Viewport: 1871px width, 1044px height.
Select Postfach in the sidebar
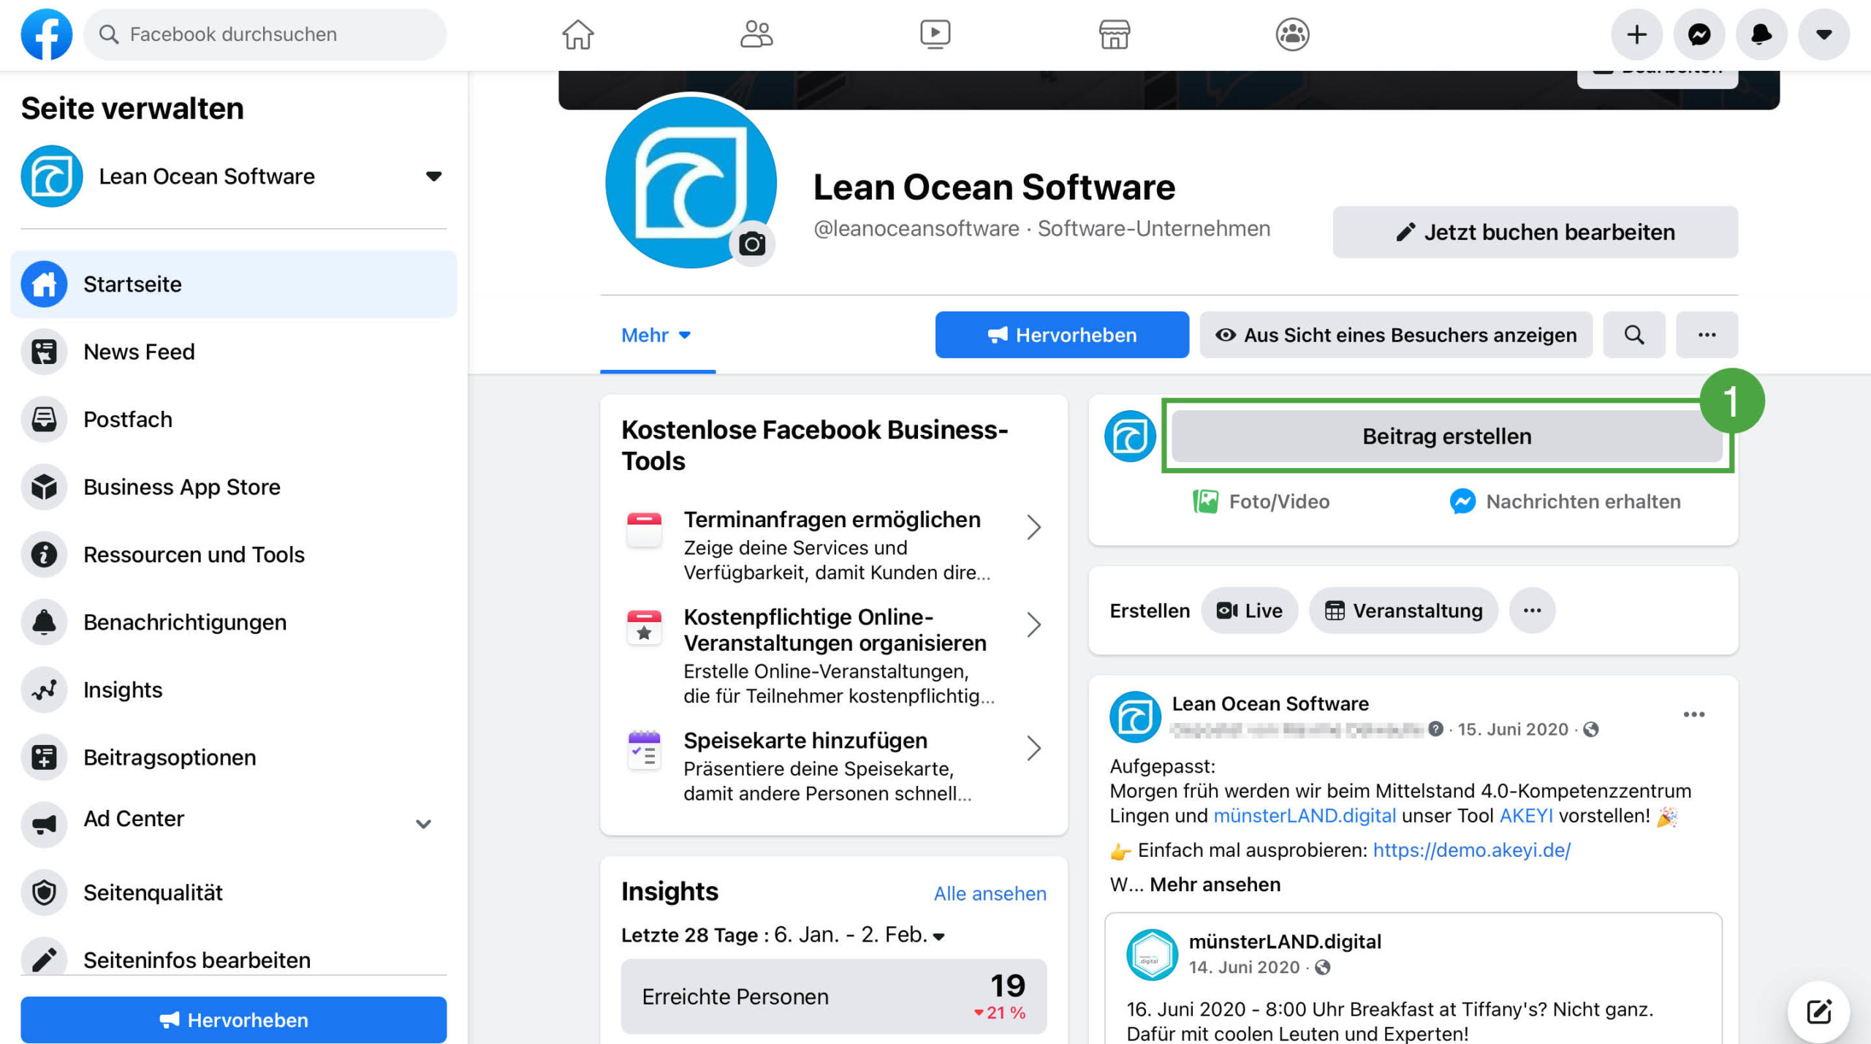(x=128, y=419)
